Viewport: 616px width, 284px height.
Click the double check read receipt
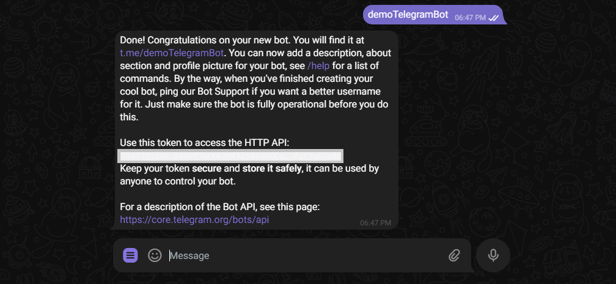pyautogui.click(x=493, y=18)
